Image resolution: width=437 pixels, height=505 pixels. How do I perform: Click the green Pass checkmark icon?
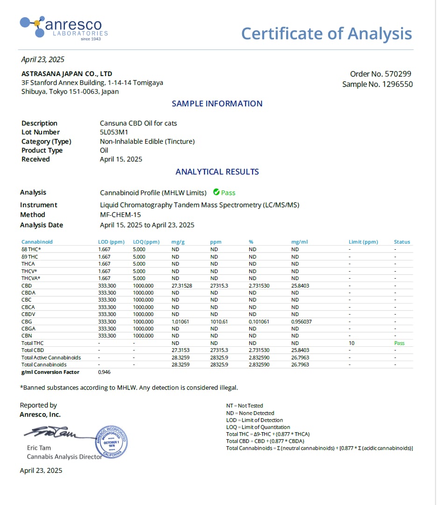point(216,192)
